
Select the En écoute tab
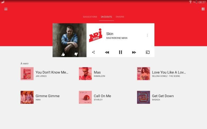click(x=106, y=17)
